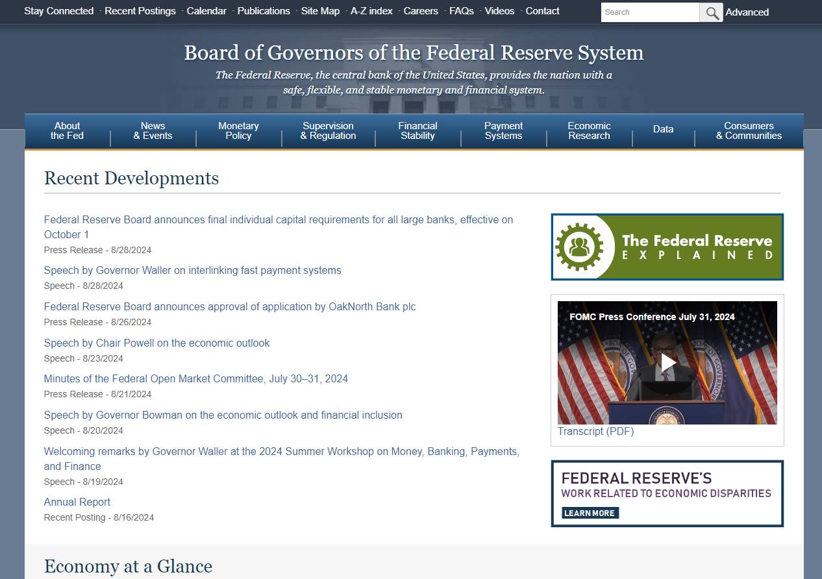The width and height of the screenshot is (822, 579).
Task: Open FAQs link
Action: point(462,11)
